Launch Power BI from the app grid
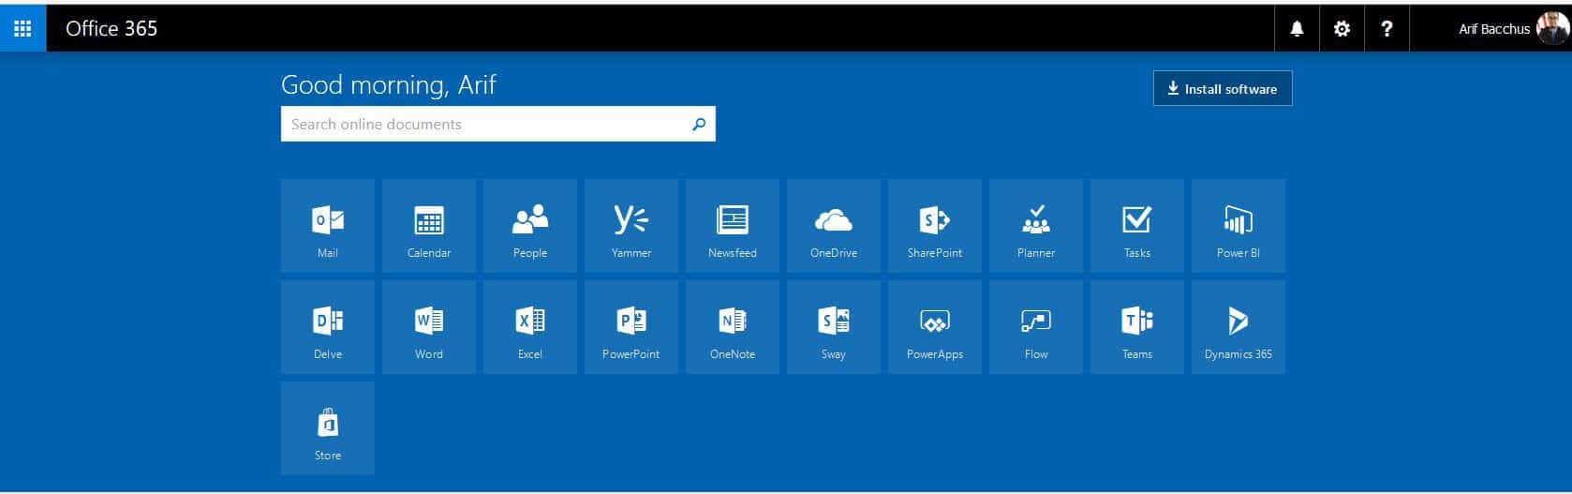 point(1238,226)
